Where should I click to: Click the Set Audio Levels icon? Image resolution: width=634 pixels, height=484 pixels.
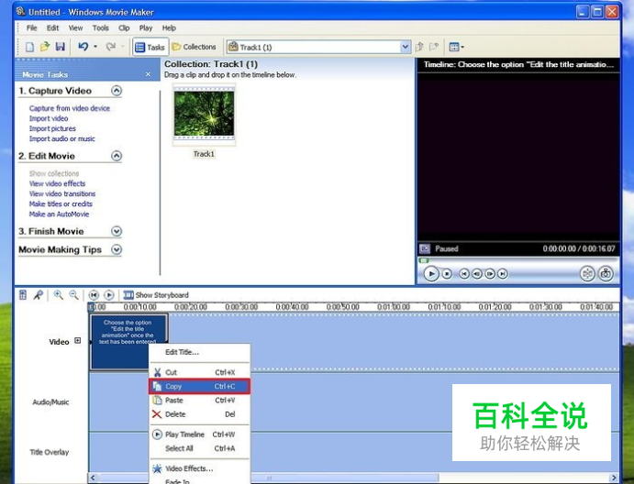pos(23,295)
